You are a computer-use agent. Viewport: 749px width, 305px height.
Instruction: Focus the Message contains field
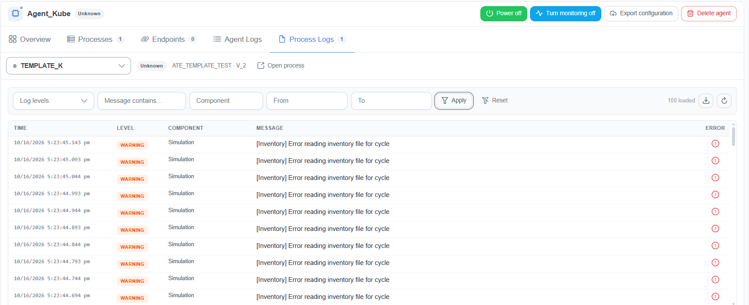pos(142,101)
